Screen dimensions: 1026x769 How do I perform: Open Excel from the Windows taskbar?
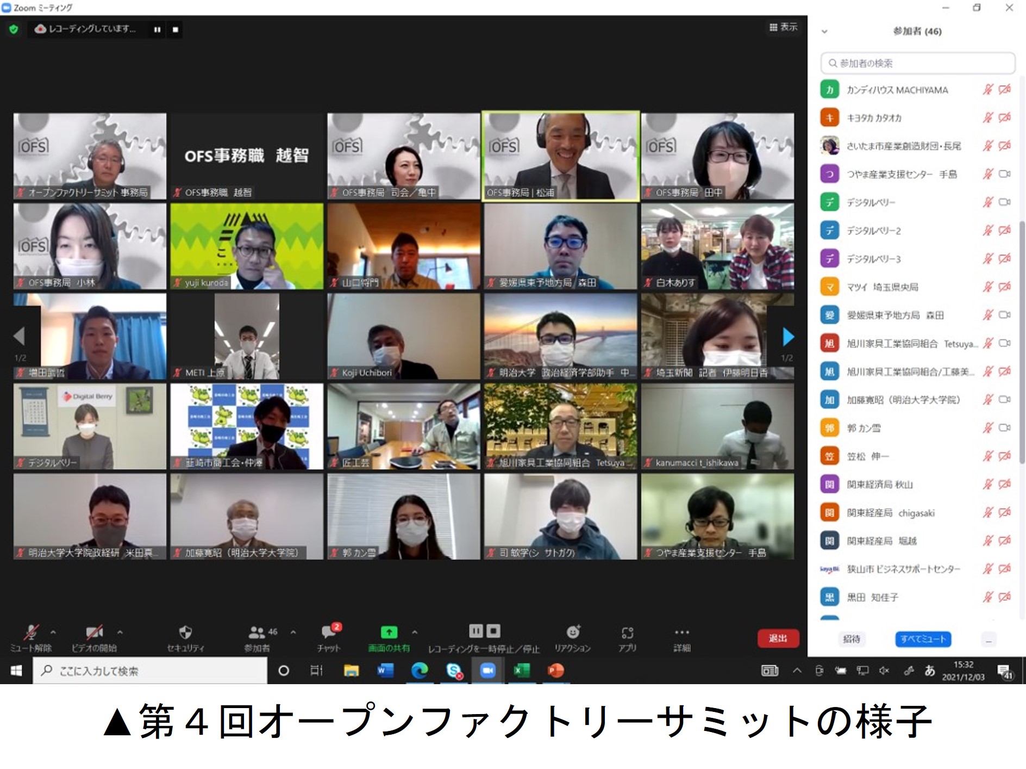[521, 671]
